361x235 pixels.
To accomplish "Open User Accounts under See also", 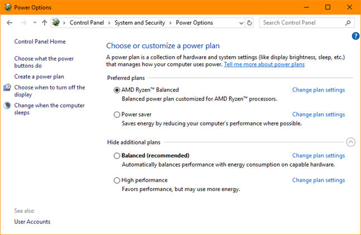I will tap(32, 222).
